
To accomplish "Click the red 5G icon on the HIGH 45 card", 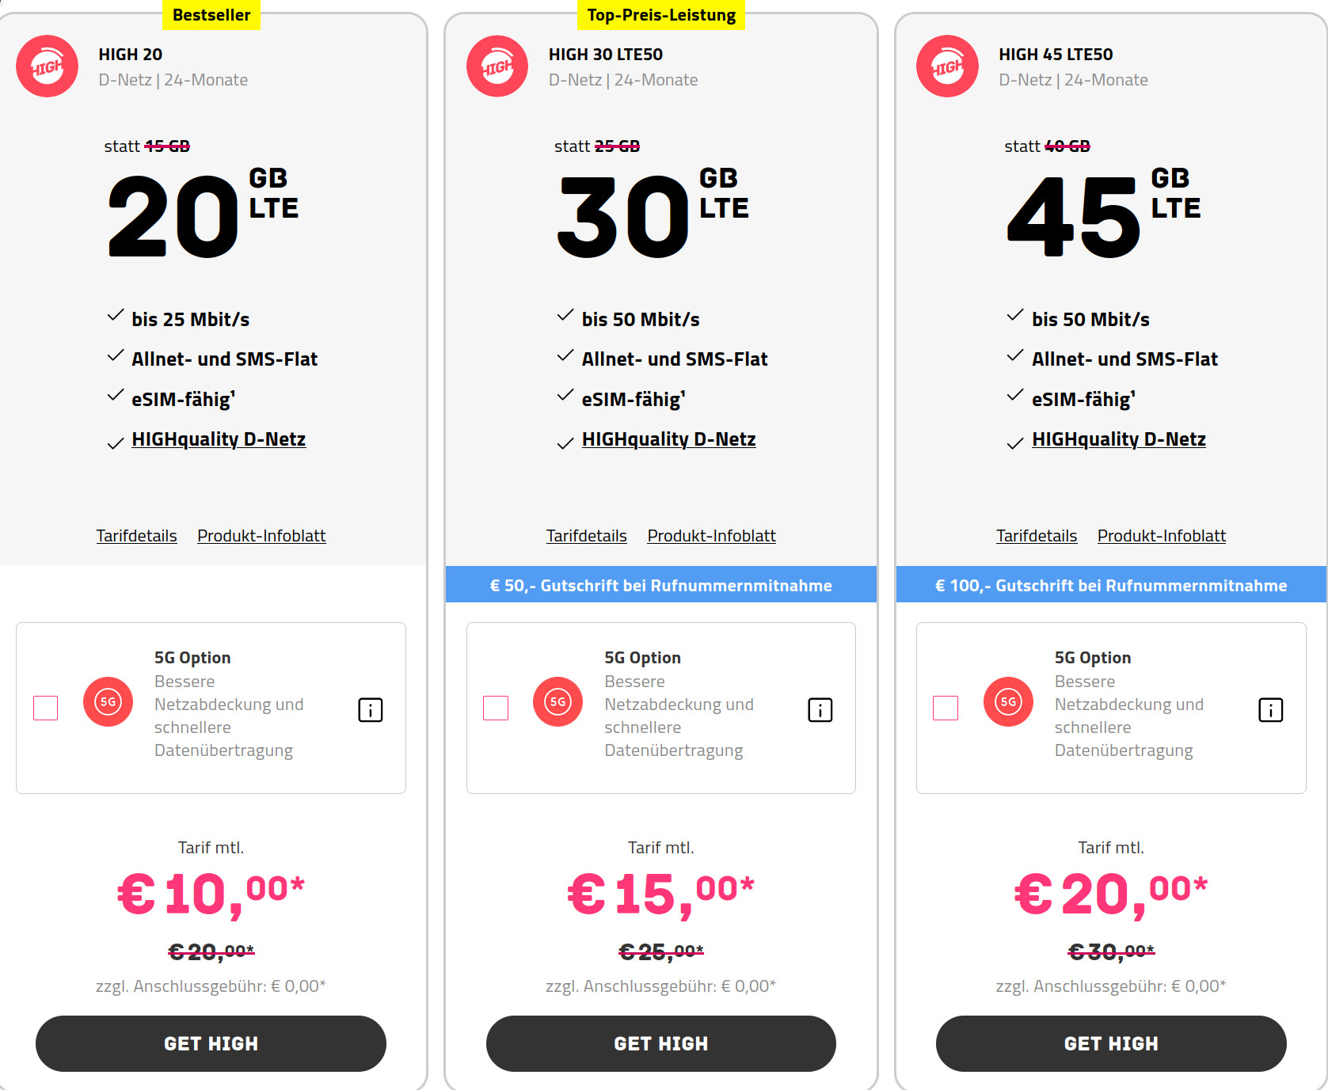I will tap(1008, 701).
